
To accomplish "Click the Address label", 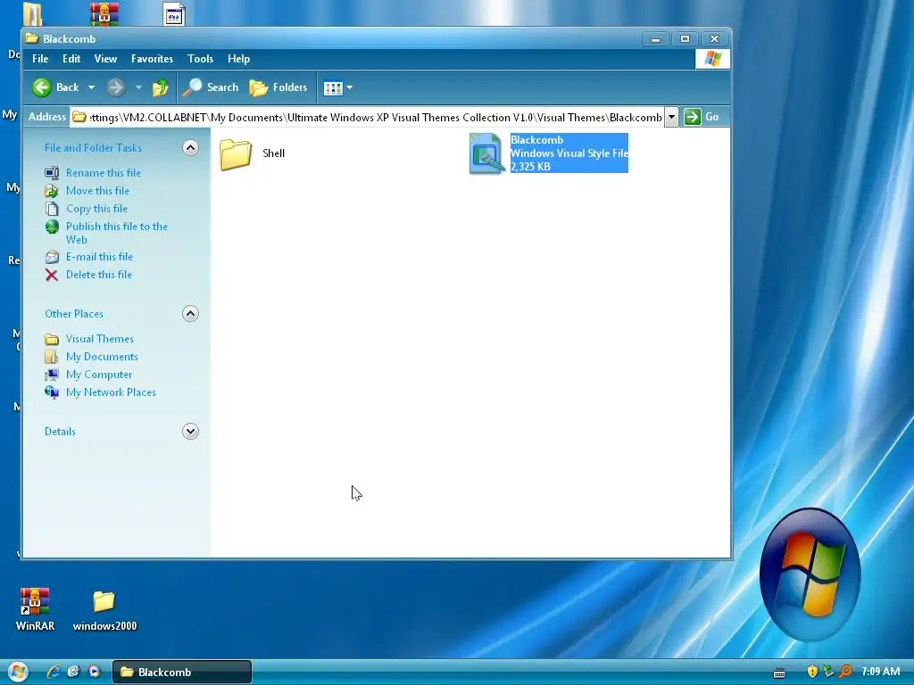I will pyautogui.click(x=47, y=117).
